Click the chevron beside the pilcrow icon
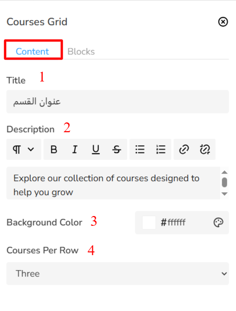The image size is (236, 311). tap(31, 149)
